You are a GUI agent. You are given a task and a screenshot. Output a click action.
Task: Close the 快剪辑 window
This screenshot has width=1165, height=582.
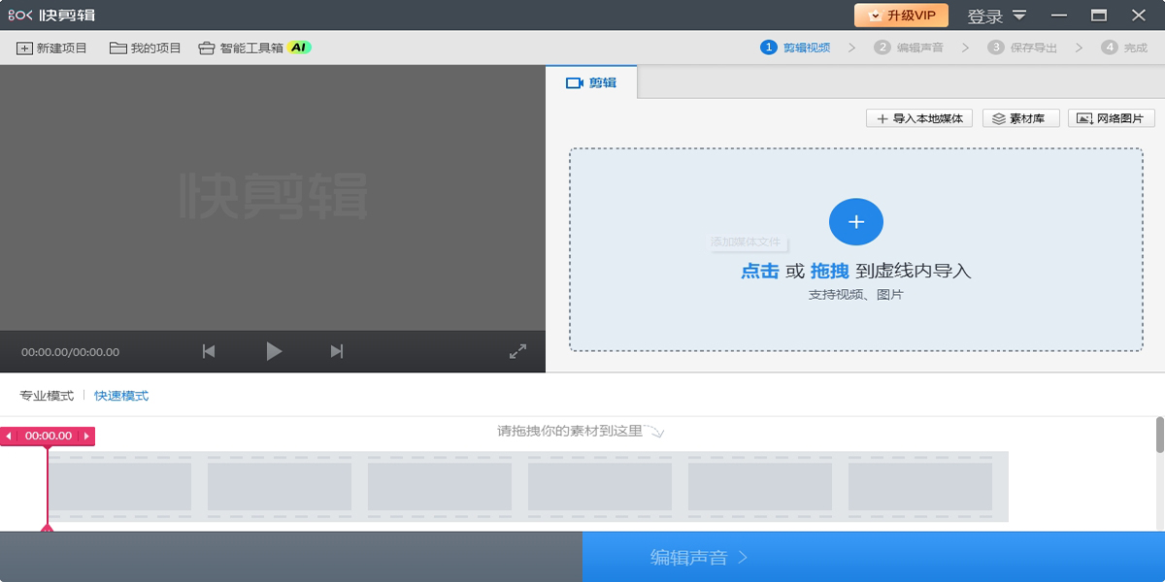[1139, 16]
